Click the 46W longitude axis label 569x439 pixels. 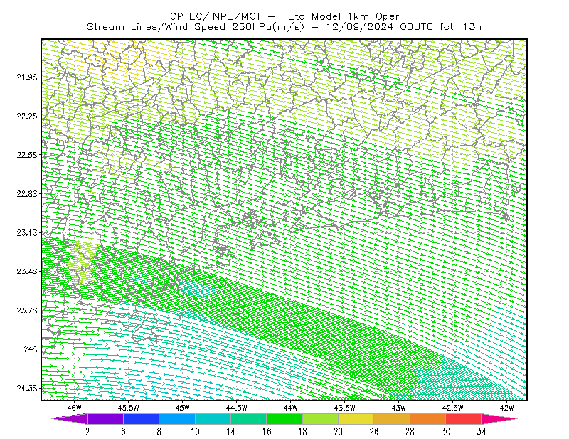[75, 408]
